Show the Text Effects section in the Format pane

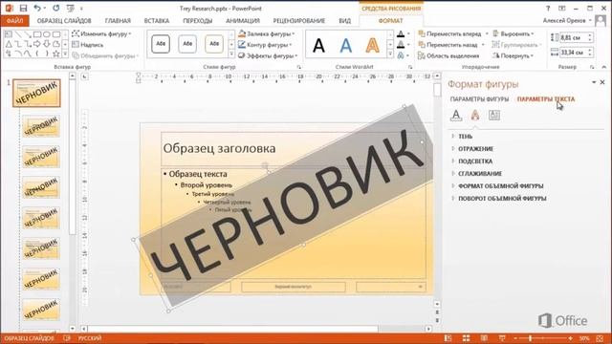point(475,115)
